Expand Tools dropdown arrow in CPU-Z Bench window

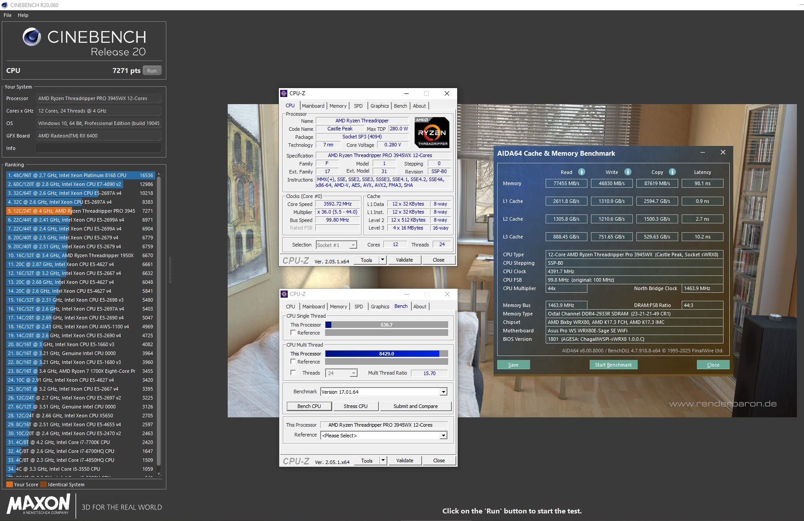[x=383, y=460]
